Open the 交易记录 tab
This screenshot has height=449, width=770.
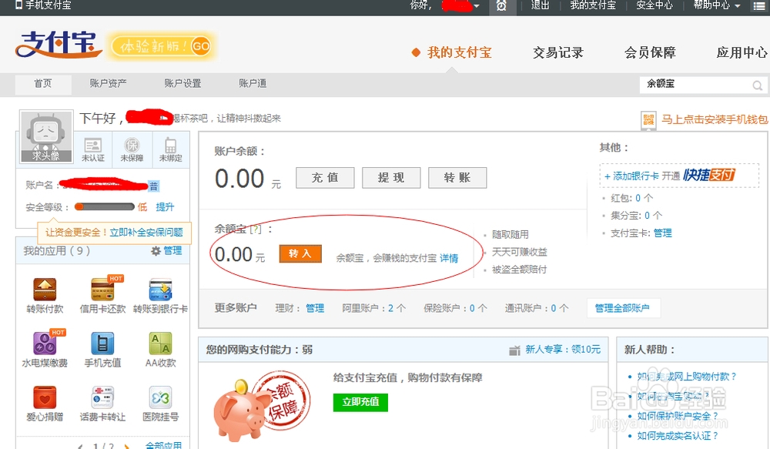coord(557,52)
